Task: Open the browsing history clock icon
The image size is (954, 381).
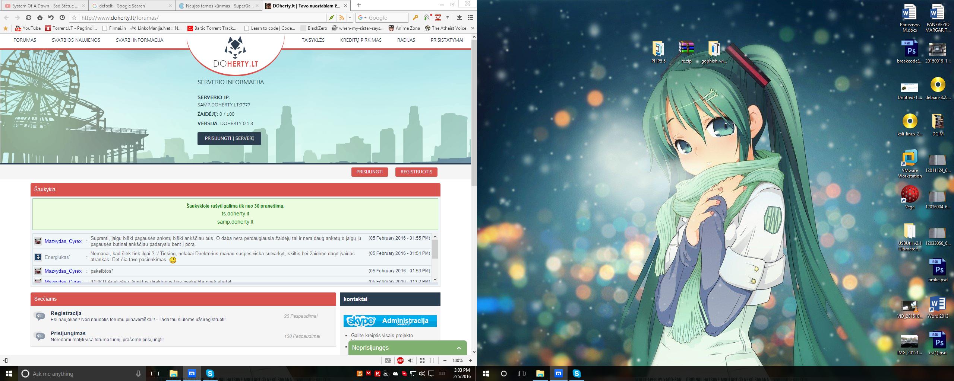Action: 62,17
